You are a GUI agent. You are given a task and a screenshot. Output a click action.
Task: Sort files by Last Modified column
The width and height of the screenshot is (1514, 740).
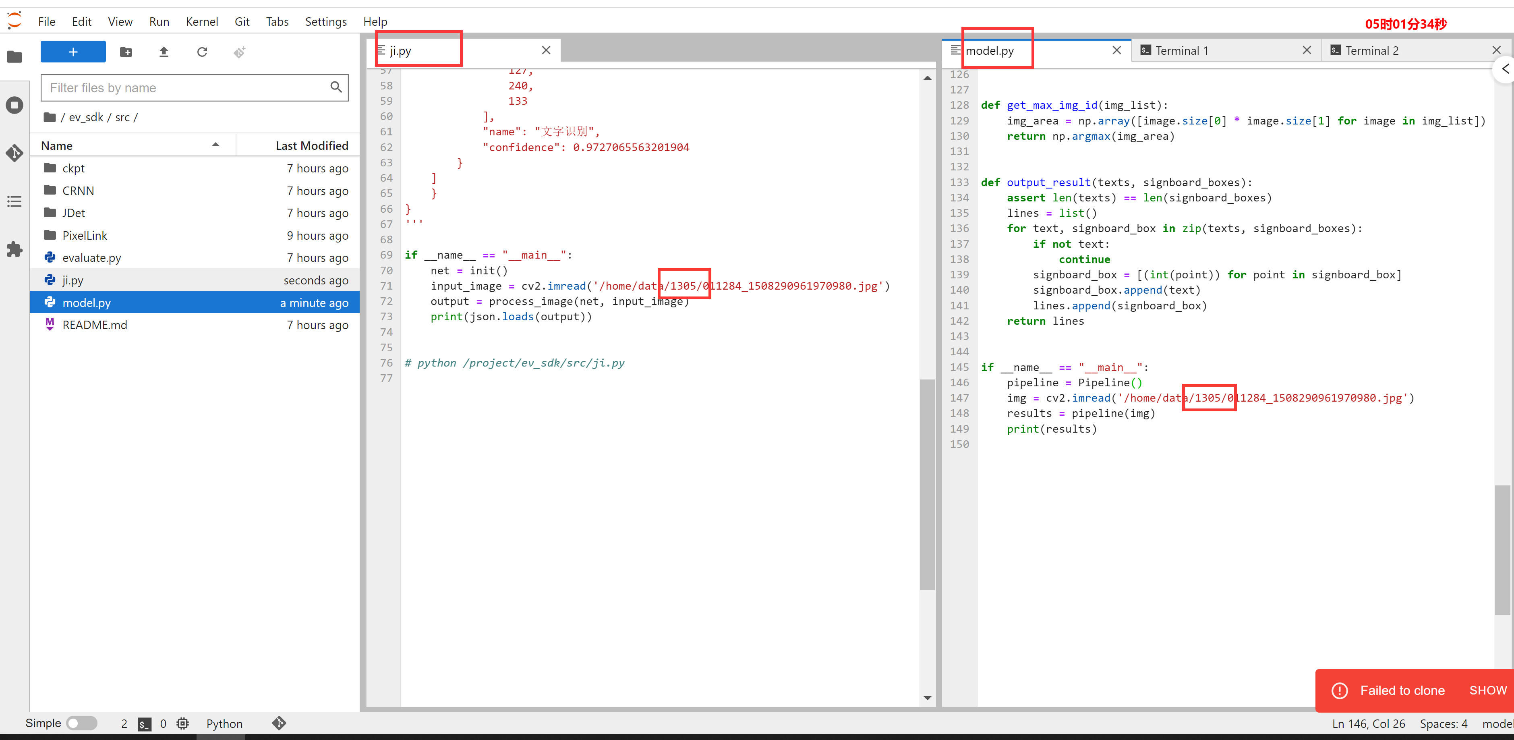pos(311,146)
